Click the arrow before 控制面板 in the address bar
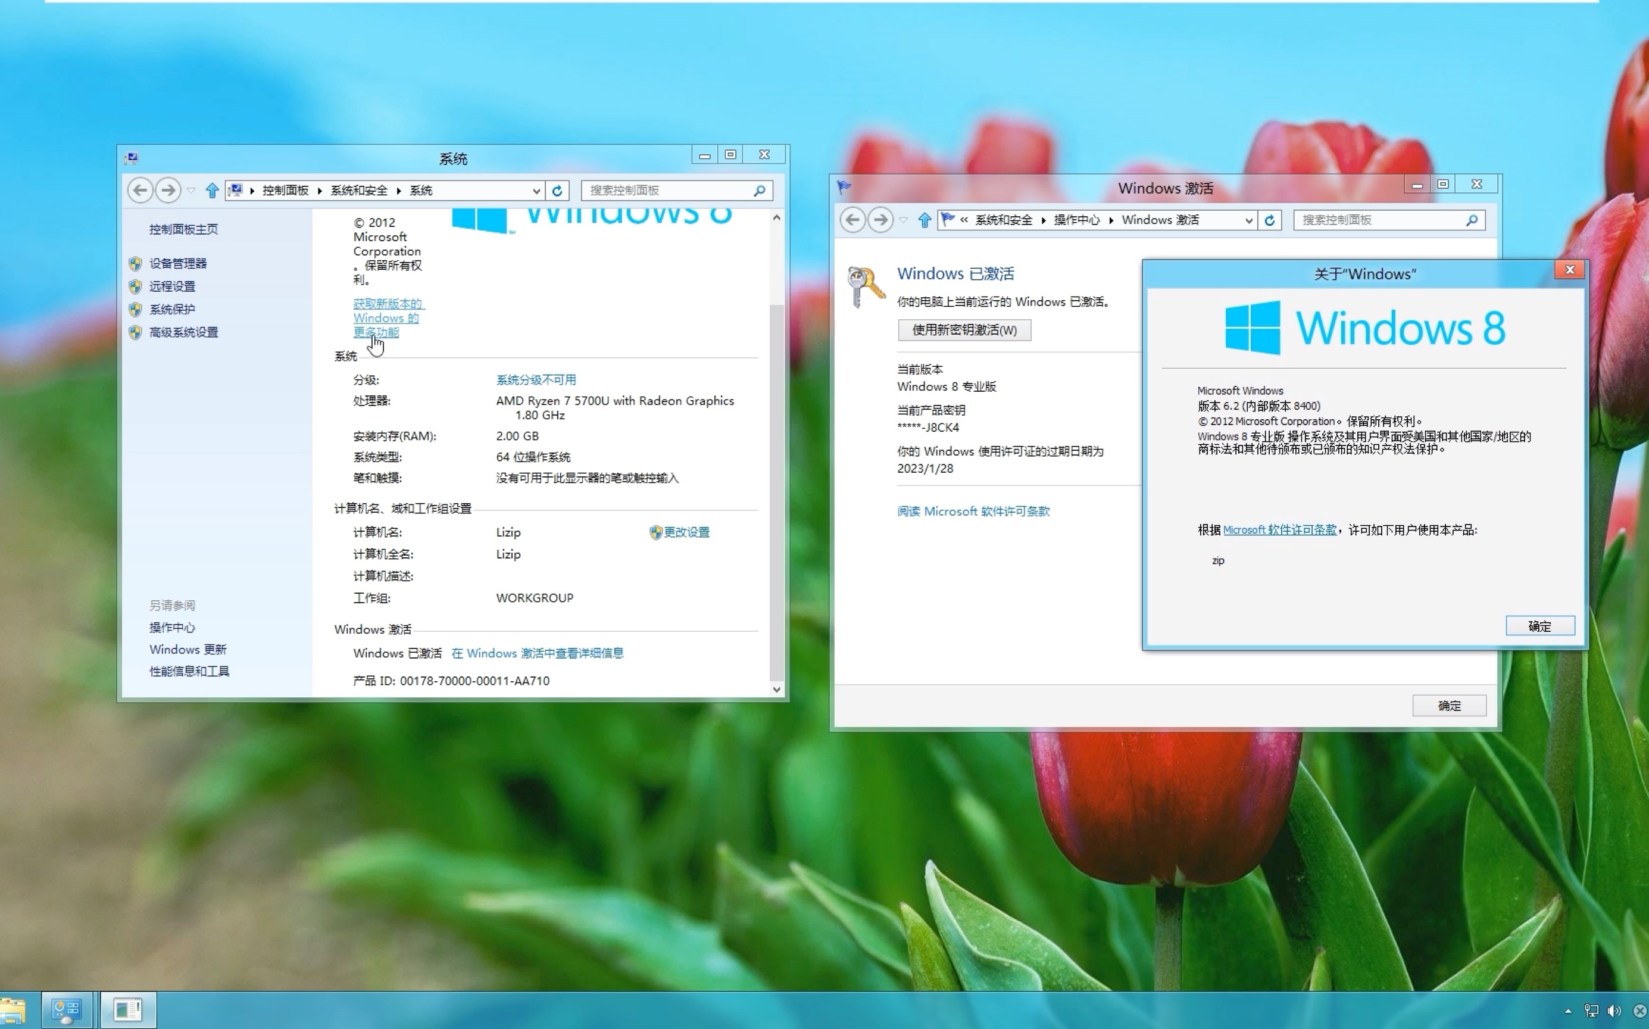The height and width of the screenshot is (1029, 1649). 252,191
